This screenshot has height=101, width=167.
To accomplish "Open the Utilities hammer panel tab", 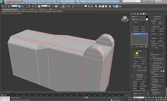I will coord(147,14).
